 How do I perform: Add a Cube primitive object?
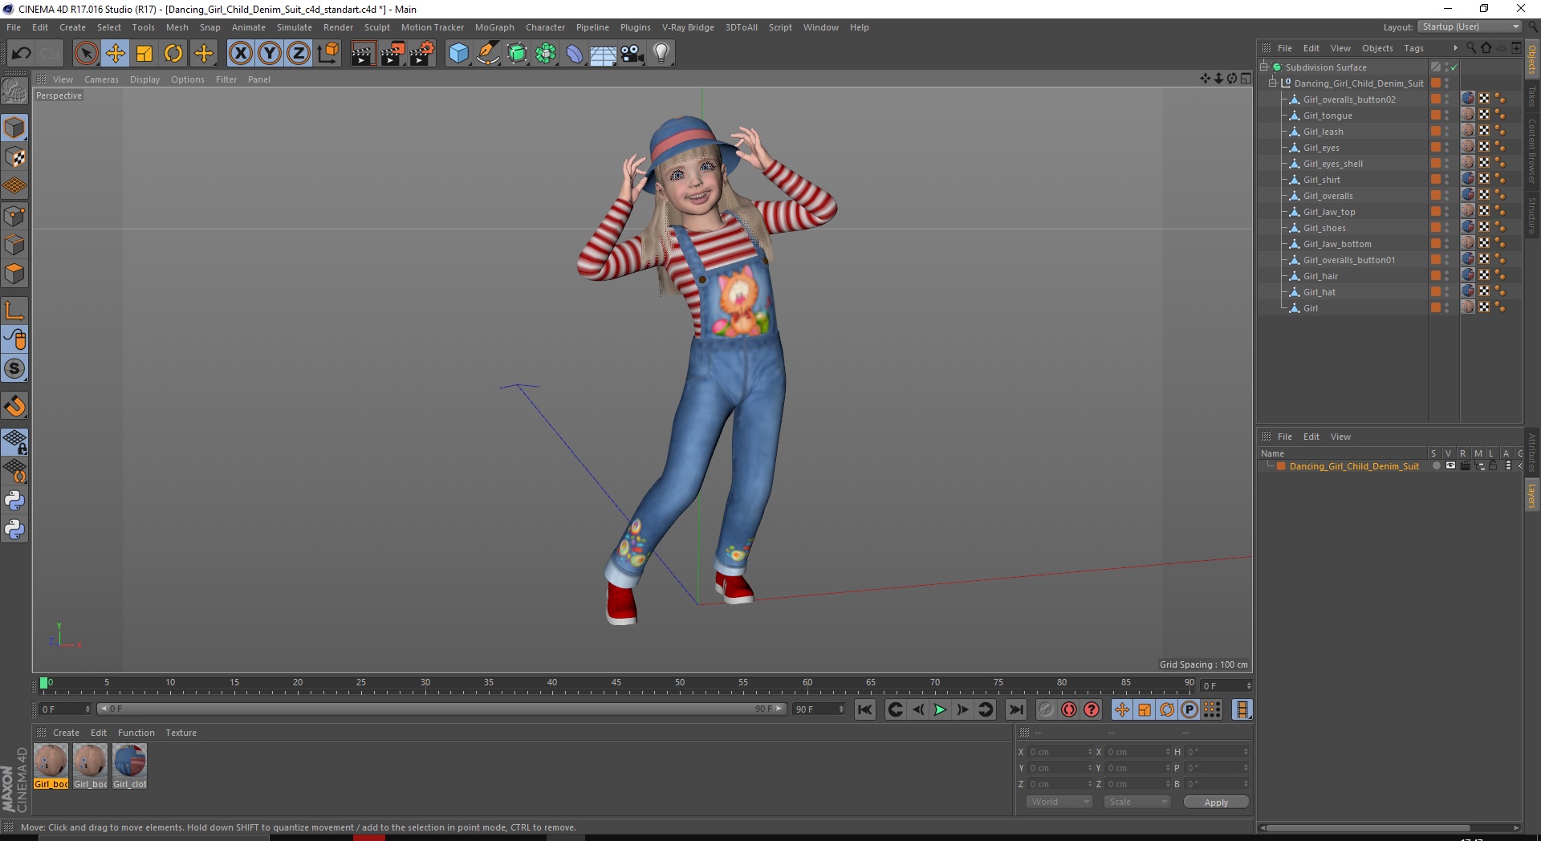pyautogui.click(x=458, y=54)
